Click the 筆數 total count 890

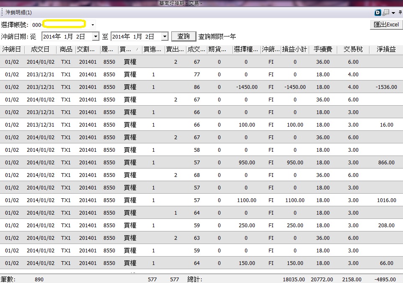click(x=39, y=279)
